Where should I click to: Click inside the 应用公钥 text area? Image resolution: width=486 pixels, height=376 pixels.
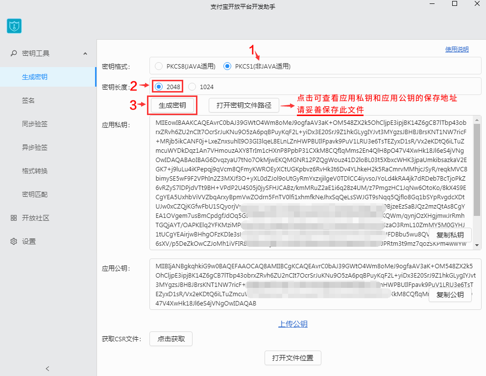point(315,284)
